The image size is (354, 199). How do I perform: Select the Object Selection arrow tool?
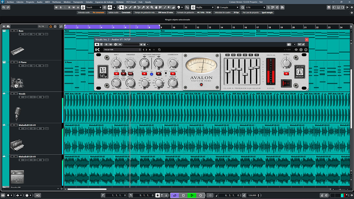point(121,7)
